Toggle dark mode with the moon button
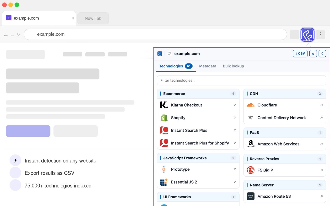 323,54
